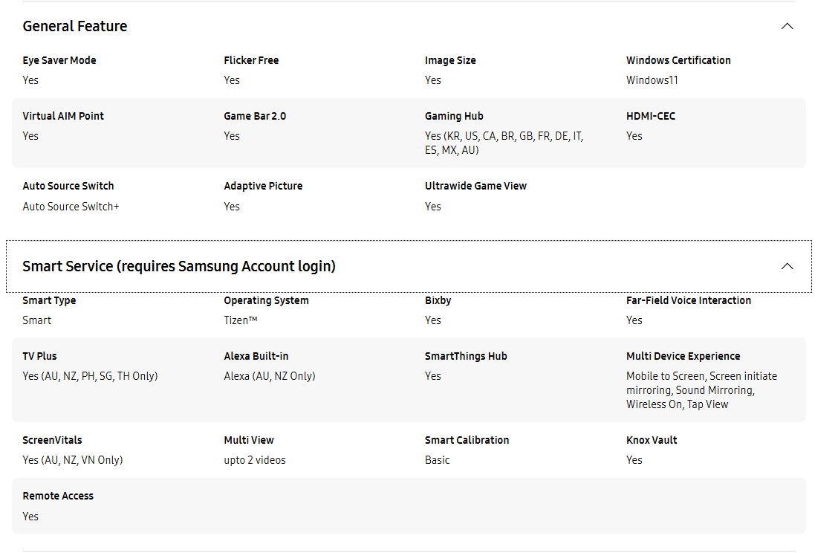Select the Multi View label
The height and width of the screenshot is (553, 838).
pos(249,440)
